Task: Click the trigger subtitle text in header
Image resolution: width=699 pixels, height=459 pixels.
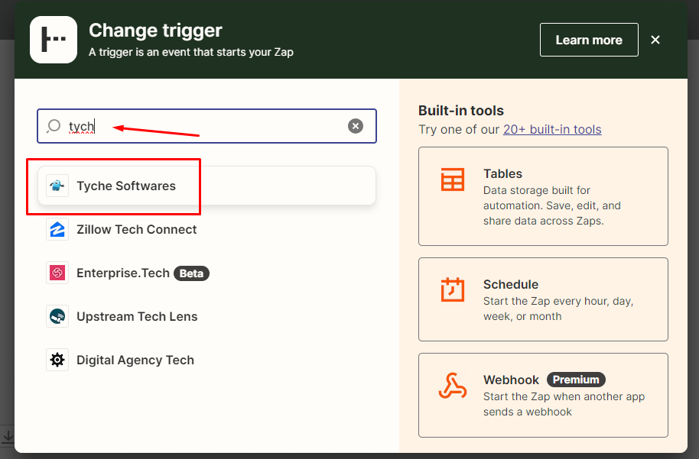Action: click(x=190, y=52)
